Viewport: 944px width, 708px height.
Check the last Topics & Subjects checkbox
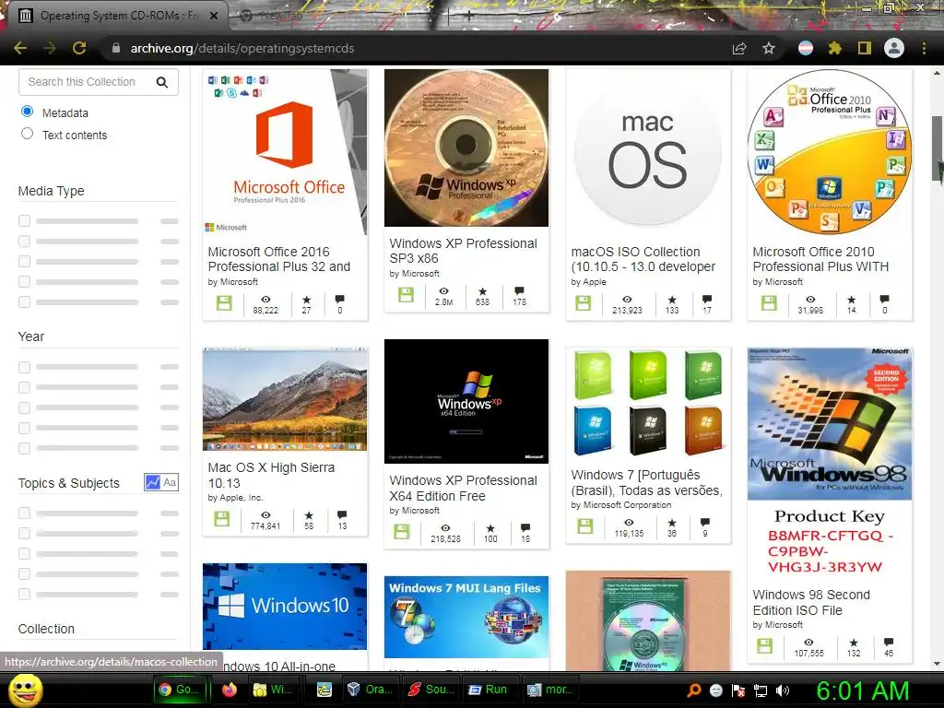pos(24,595)
